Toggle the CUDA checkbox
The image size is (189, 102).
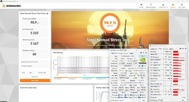point(125,95)
